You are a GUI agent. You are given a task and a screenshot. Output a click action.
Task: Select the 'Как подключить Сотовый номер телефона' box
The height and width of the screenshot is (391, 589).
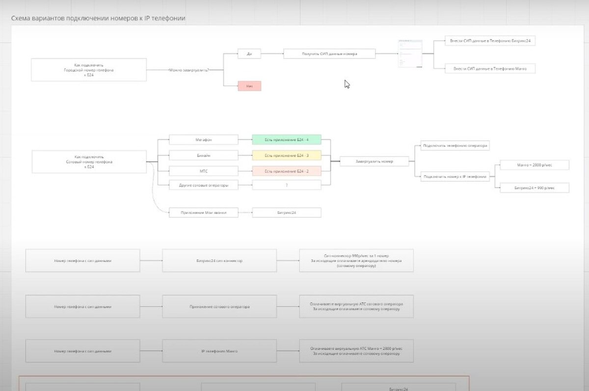pos(89,162)
